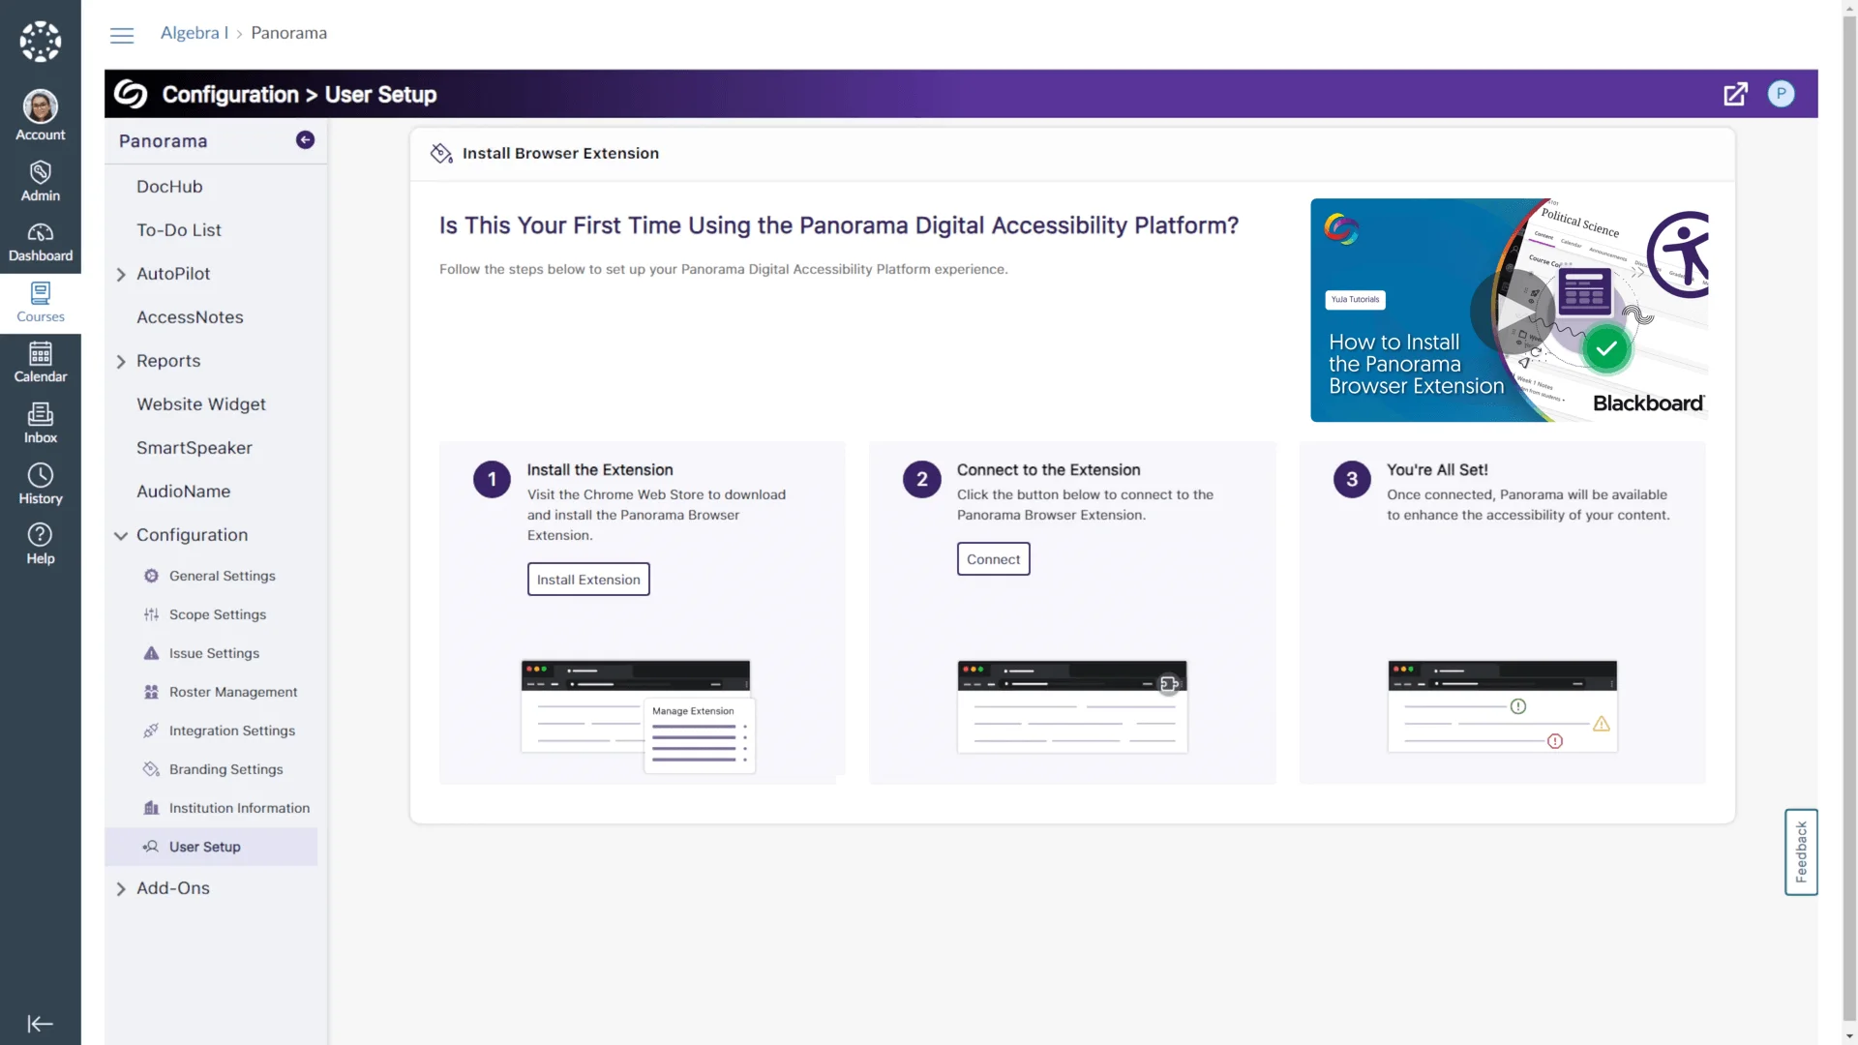Image resolution: width=1858 pixels, height=1045 pixels.
Task: Click the General Settings gear icon
Action: pyautogui.click(x=151, y=576)
